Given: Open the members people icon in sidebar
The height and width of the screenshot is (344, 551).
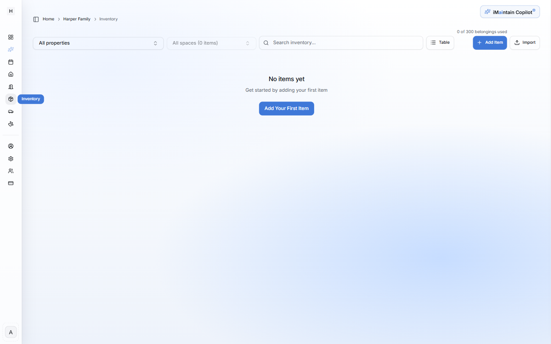Looking at the screenshot, I should click(x=11, y=171).
